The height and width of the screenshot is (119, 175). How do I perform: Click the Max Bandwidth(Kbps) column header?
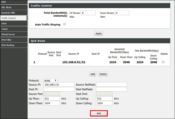(147, 51)
